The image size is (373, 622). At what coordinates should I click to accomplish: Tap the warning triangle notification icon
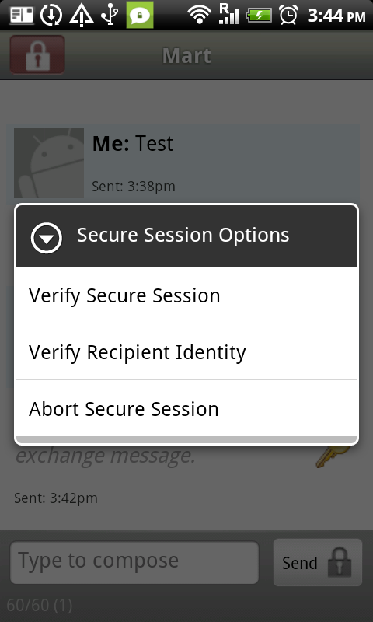[82, 15]
